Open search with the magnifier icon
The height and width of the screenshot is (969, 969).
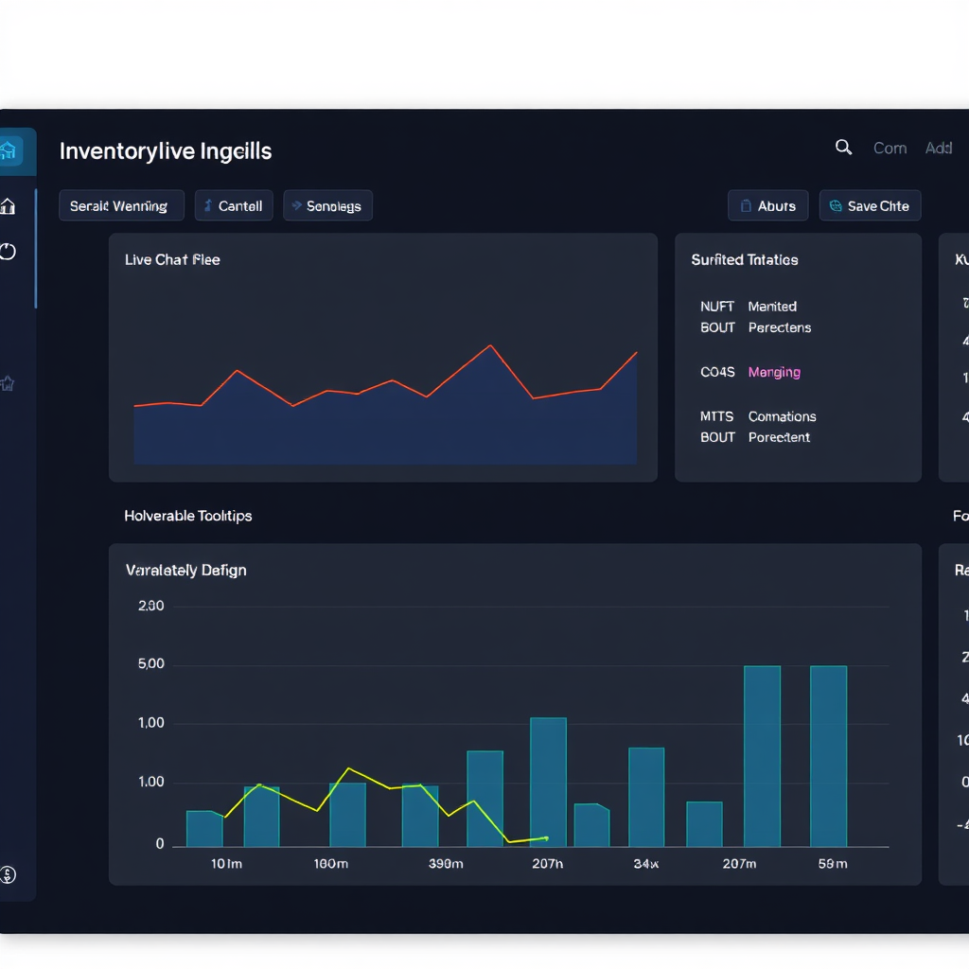click(x=843, y=147)
